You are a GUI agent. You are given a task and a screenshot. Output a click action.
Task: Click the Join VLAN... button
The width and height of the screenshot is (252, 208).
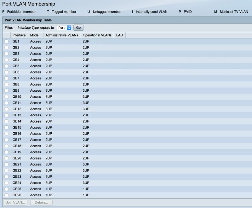[x=15, y=202]
